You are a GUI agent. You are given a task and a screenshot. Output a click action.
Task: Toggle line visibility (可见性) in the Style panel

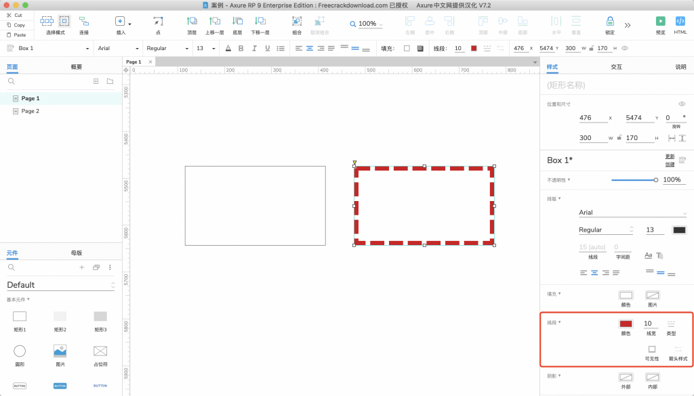tap(652, 349)
